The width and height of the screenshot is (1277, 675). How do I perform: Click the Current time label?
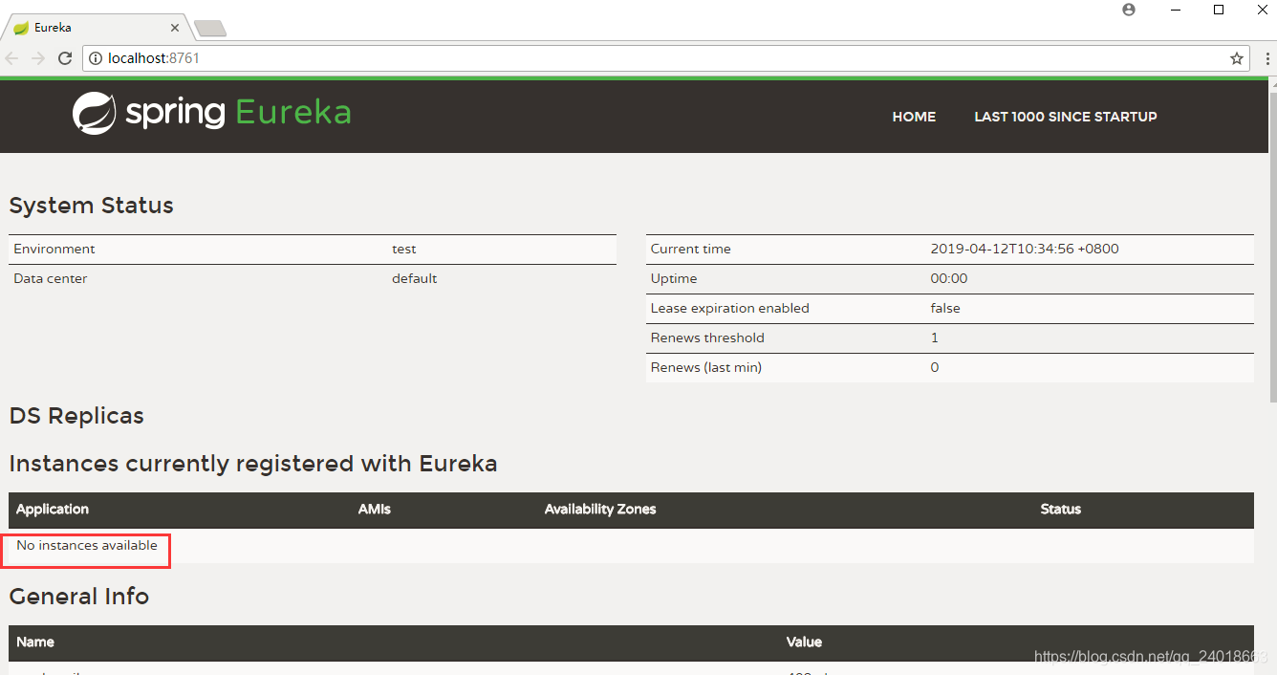pos(691,249)
